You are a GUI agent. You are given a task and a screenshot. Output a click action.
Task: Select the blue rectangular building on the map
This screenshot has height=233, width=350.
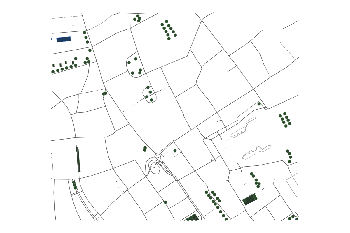[64, 39]
